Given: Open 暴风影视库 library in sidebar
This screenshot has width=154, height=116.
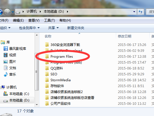Looking at the screenshot, I should (x=15, y=48).
